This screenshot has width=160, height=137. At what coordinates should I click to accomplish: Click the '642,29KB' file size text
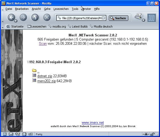pyautogui.click(x=64, y=81)
